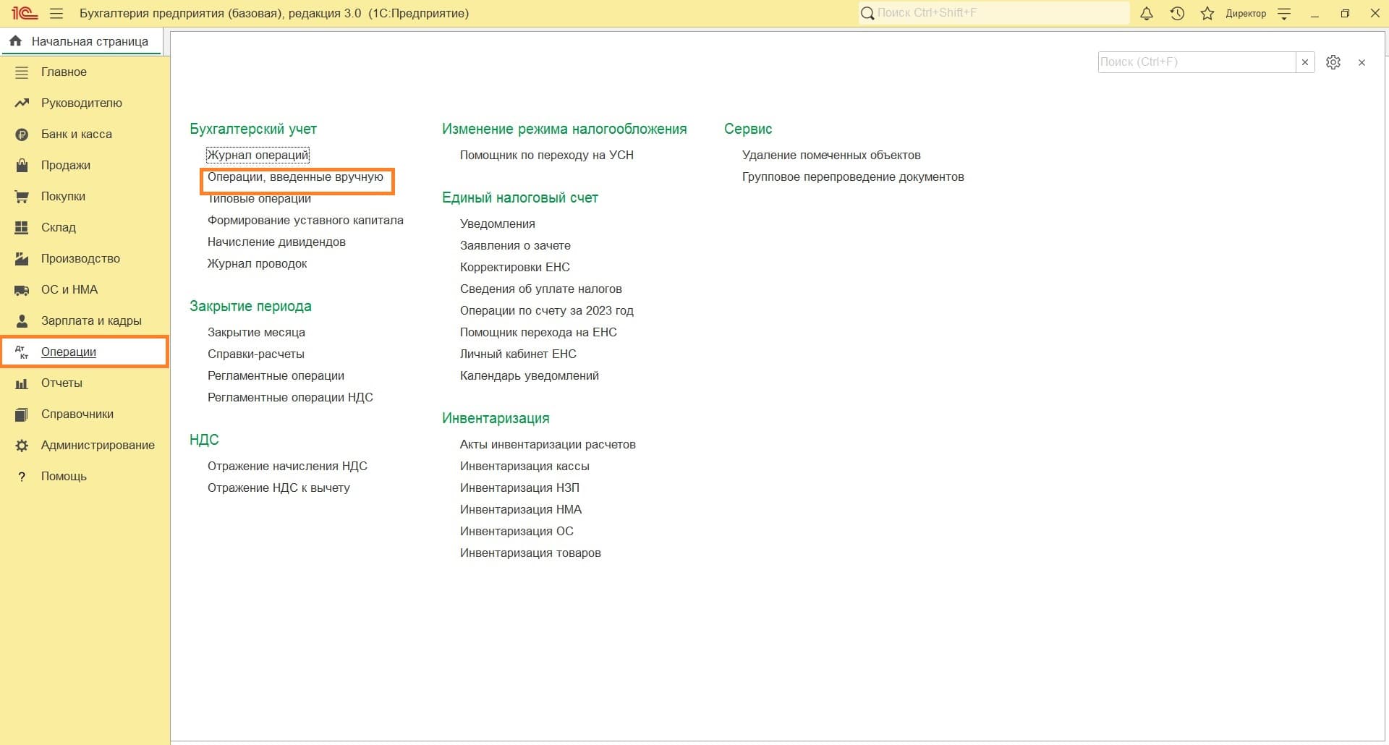Open favorites star icon in title bar
Viewport: 1389px width, 745px height.
pos(1207,14)
